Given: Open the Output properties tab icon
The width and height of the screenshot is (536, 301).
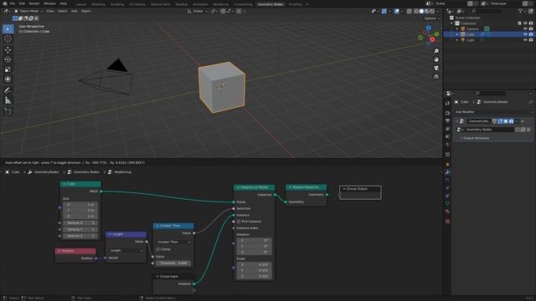Looking at the screenshot, I should pyautogui.click(x=447, y=121).
